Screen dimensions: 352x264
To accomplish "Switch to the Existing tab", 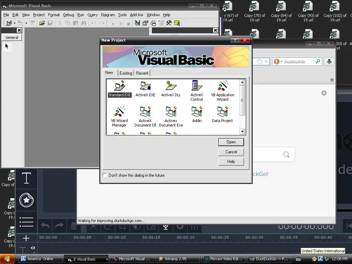I will point(126,73).
